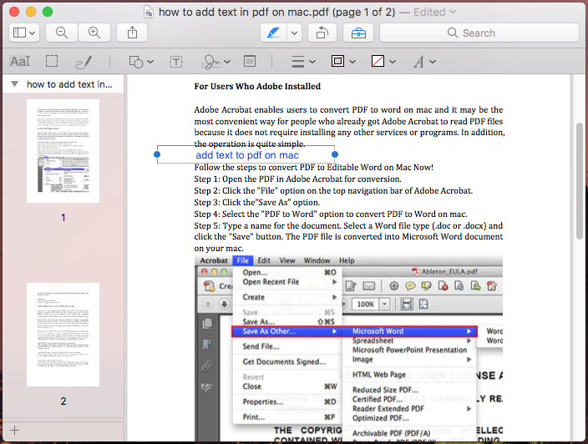Click Microsoft Word submenu entry
Viewport: 588px width, 444px height.
pos(409,331)
